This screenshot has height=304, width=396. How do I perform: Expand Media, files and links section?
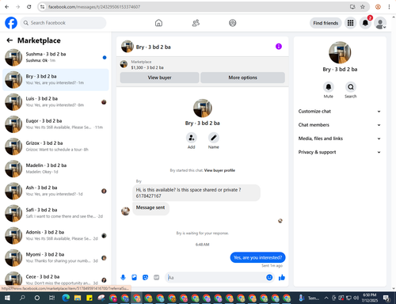pyautogui.click(x=340, y=139)
